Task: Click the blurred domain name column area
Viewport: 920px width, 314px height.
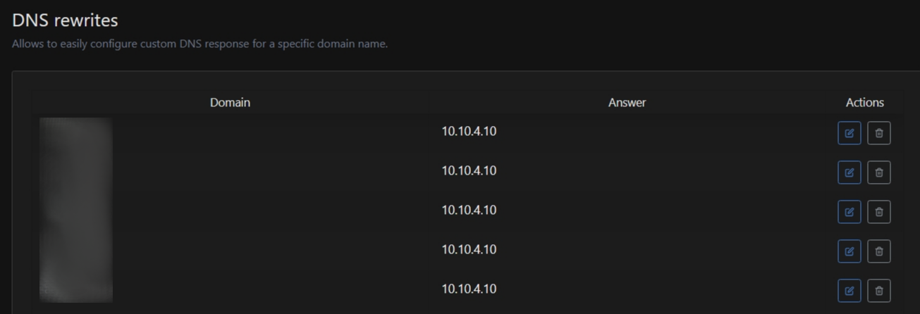Action: click(76, 210)
